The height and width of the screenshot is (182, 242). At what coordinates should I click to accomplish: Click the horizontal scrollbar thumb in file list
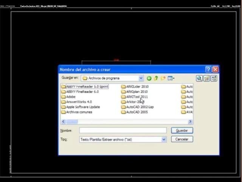[72, 122]
